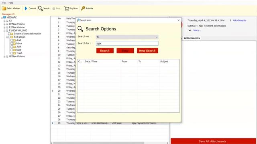Click the red Search button
The width and height of the screenshot is (257, 144).
(105, 51)
